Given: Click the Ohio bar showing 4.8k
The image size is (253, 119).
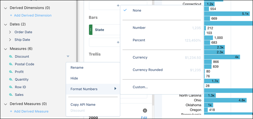Looking at the screenshot, I should tap(225, 100).
